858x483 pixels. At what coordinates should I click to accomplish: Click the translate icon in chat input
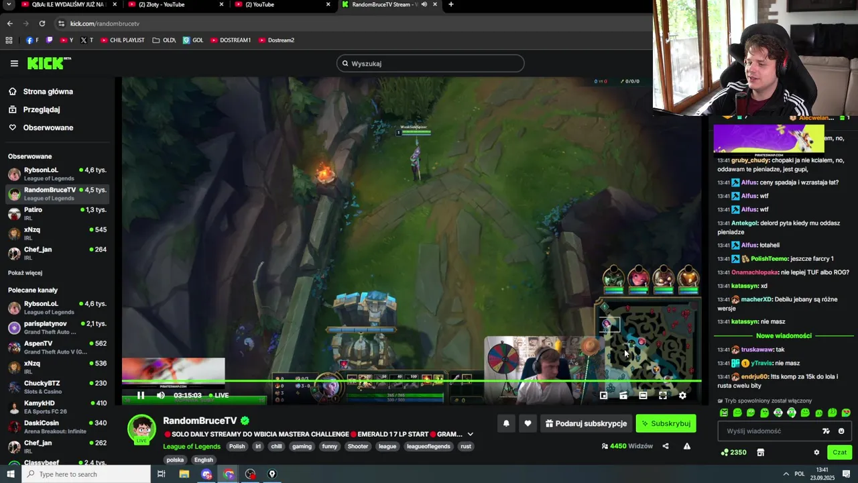pyautogui.click(x=826, y=431)
